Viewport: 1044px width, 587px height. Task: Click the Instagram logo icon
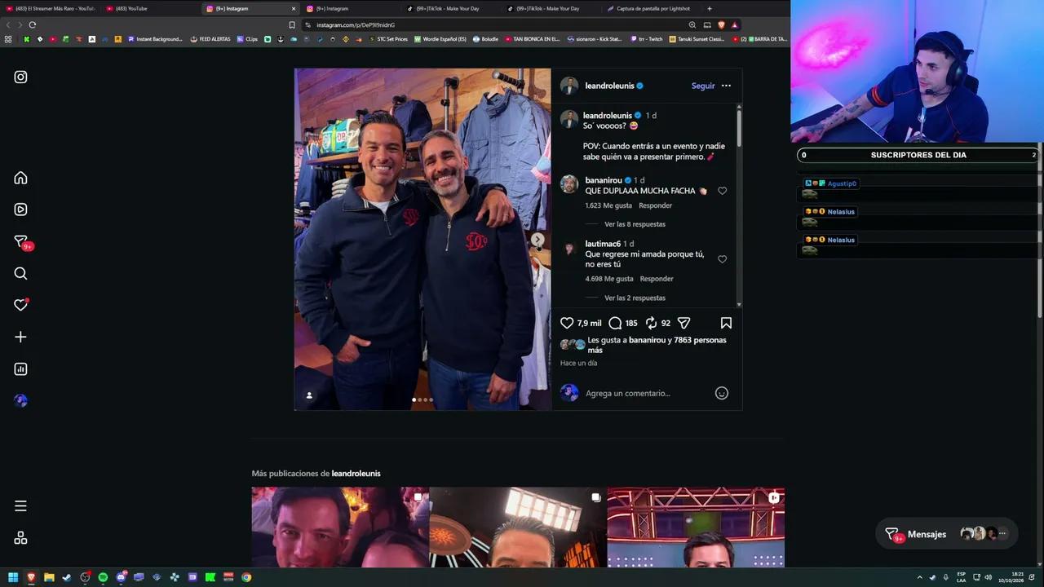(20, 77)
